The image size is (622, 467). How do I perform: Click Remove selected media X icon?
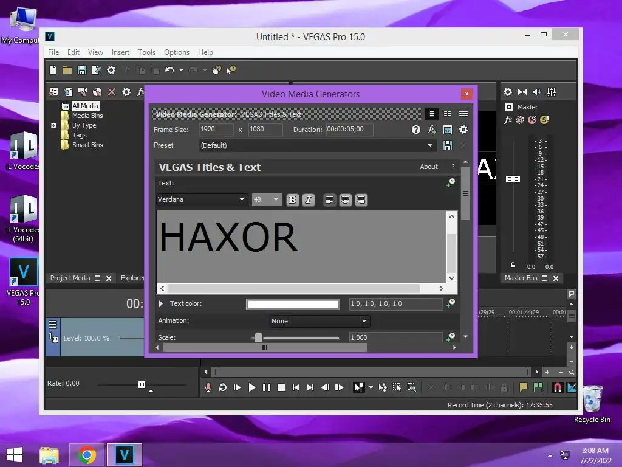[112, 92]
